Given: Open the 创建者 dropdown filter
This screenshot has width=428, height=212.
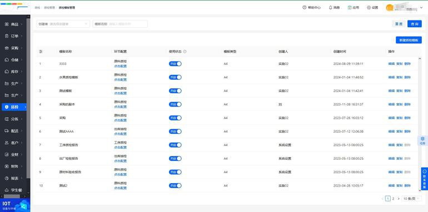Looking at the screenshot, I should [x=63, y=24].
